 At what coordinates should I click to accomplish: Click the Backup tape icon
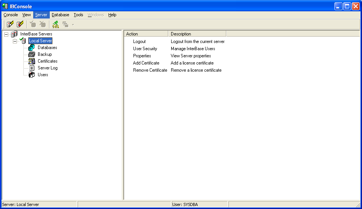point(32,54)
